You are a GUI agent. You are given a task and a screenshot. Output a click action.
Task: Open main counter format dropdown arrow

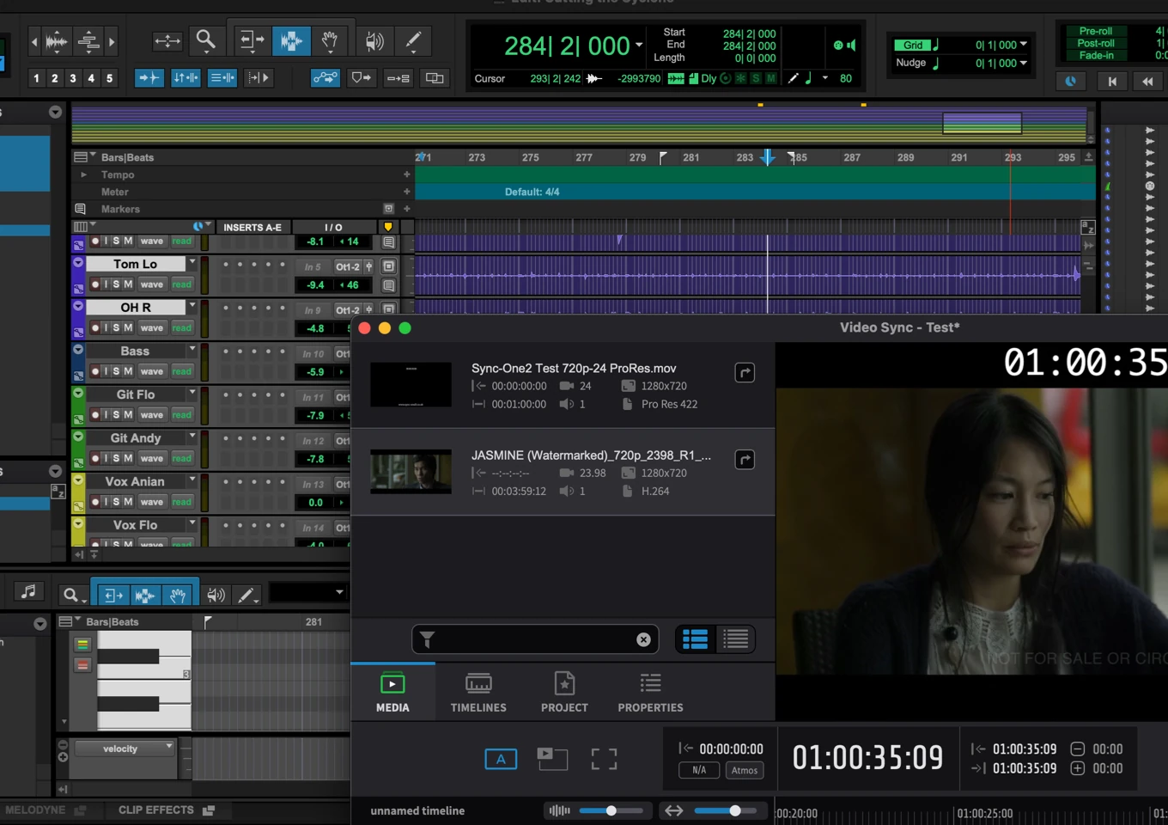click(639, 46)
